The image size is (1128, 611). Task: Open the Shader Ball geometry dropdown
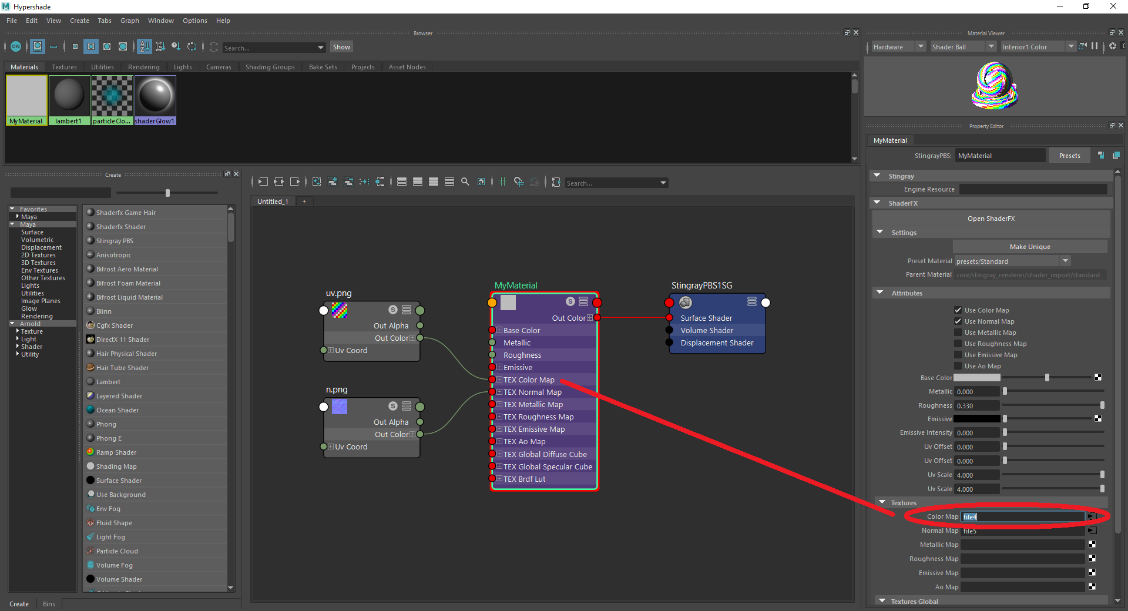coord(962,46)
